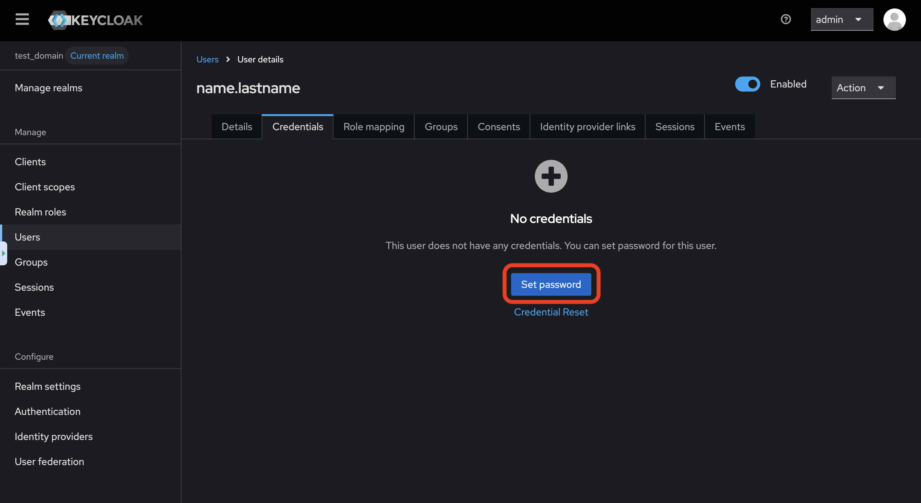
Task: Open the Details tab
Action: (237, 127)
